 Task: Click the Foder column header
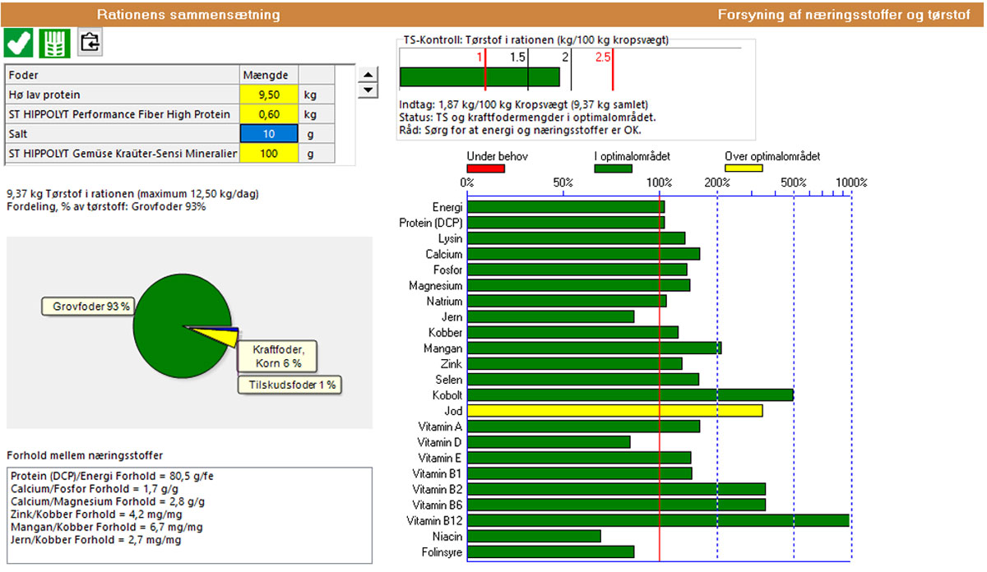pos(123,75)
